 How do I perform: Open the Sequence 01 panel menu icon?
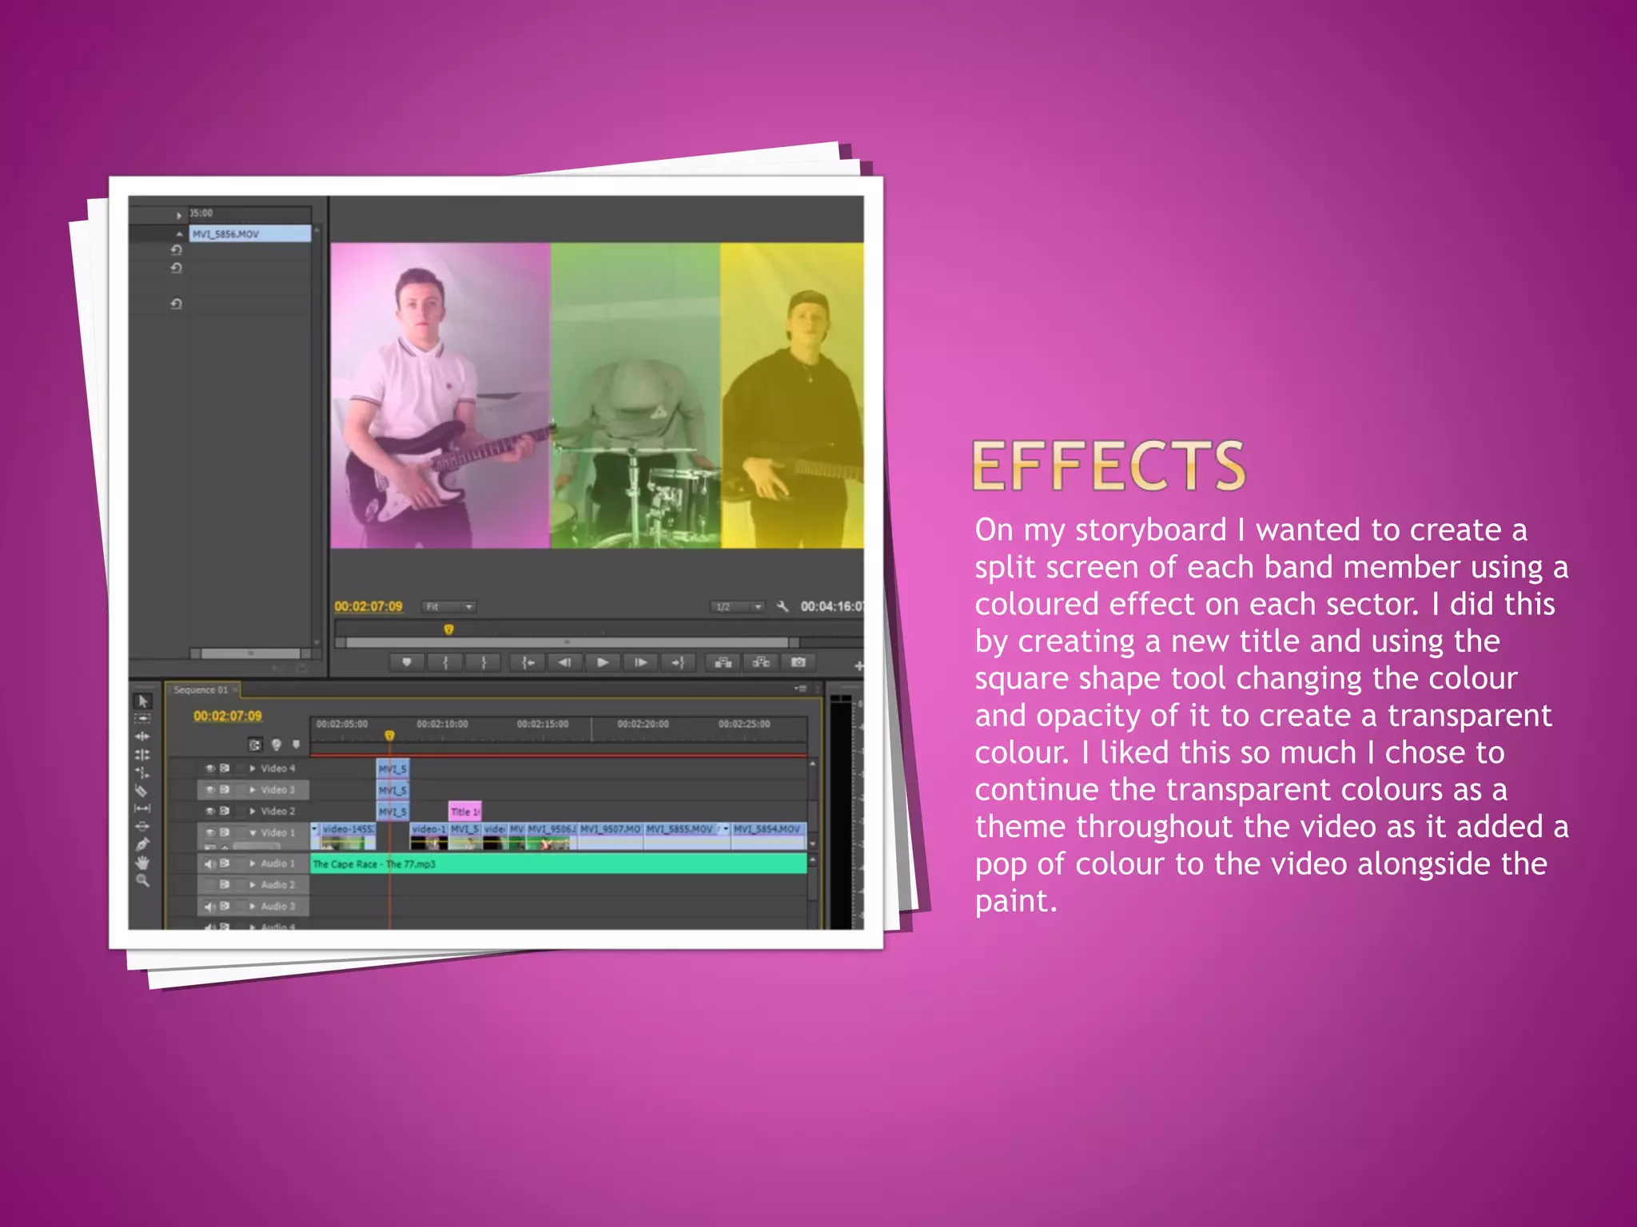[799, 689]
